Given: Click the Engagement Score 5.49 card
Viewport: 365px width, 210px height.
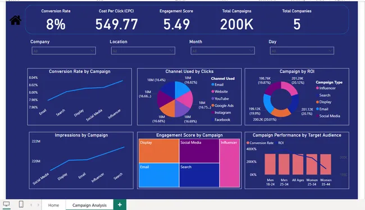Looking at the screenshot, I should (176, 20).
